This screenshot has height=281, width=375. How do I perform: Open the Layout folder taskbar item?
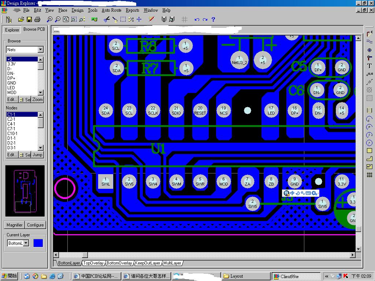pos(246,276)
